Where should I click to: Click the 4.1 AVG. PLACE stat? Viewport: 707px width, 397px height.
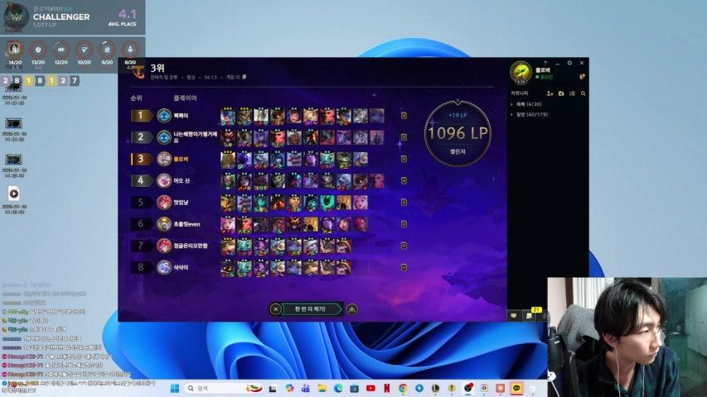[x=123, y=17]
